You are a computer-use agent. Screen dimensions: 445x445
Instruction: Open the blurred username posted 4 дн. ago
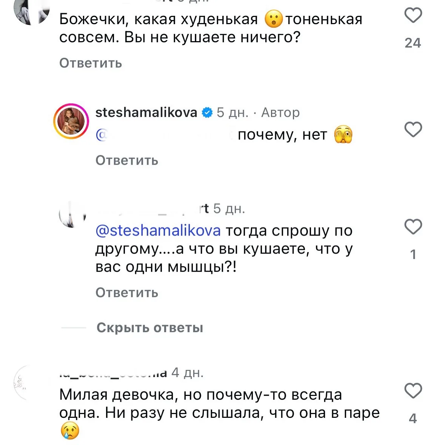pos(113,373)
